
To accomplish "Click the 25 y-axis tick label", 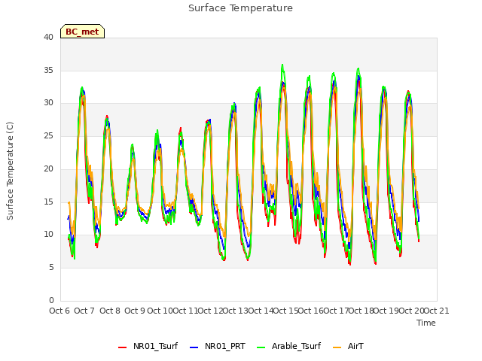I will (48, 135).
